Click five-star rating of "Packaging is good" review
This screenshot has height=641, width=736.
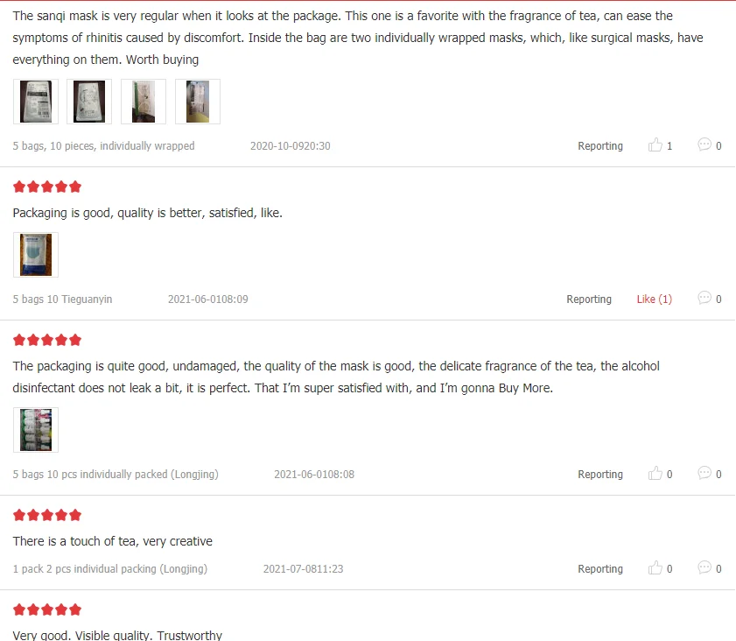[x=47, y=187]
